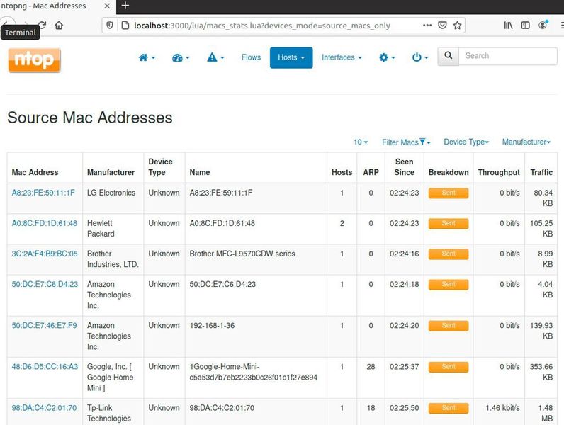Click the ntop logo
564x425 pixels.
35,60
